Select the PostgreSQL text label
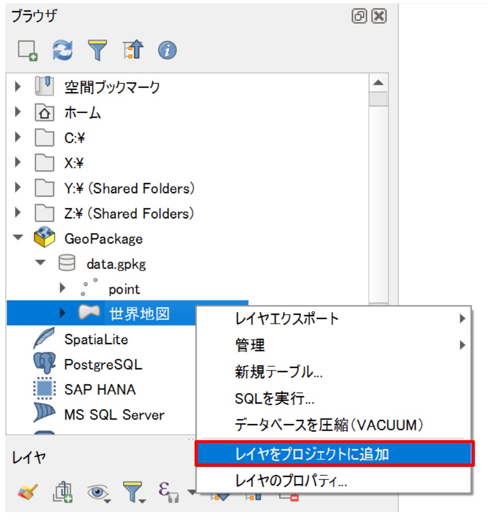 pyautogui.click(x=103, y=365)
